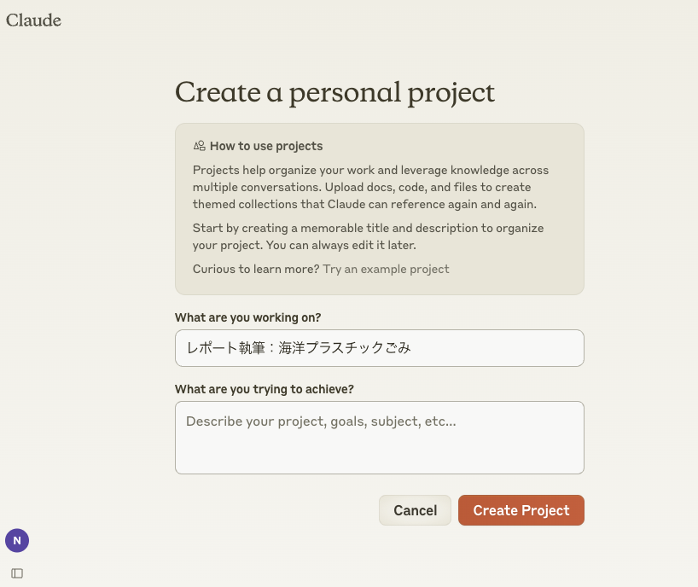The image size is (698, 587).
Task: Click the Create Project button
Action: [x=521, y=510]
